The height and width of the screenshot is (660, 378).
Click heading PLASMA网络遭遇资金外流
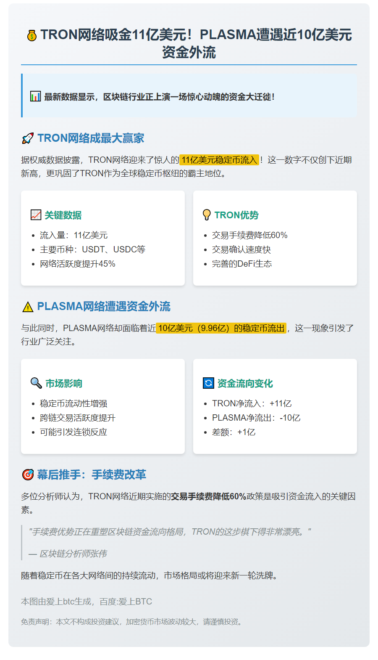[x=104, y=306]
